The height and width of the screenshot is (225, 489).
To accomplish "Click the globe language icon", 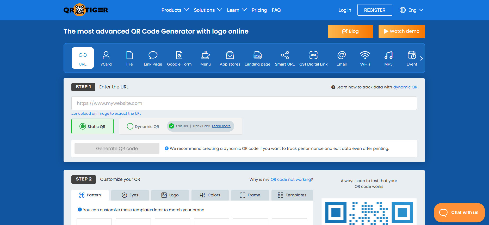I will tap(403, 10).
